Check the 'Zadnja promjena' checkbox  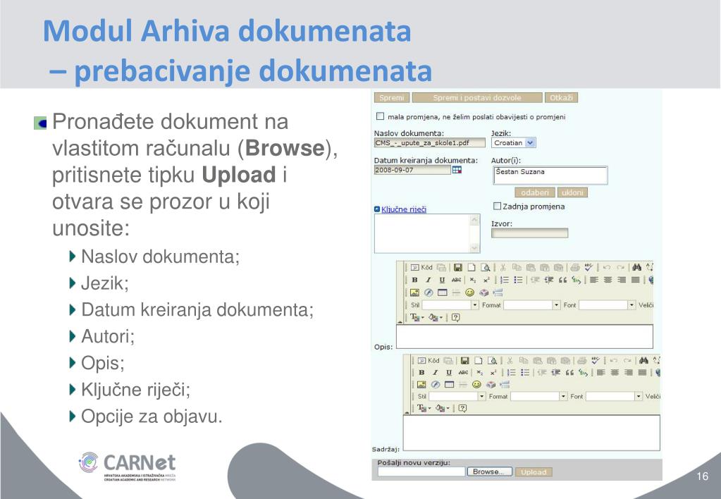(x=497, y=206)
